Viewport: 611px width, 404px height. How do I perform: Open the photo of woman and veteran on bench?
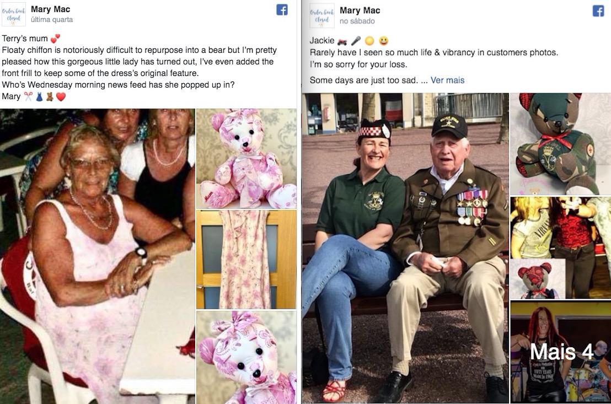(405, 248)
